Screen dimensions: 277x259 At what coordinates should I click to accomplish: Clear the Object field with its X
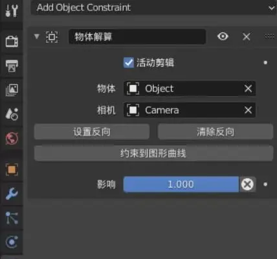click(248, 88)
